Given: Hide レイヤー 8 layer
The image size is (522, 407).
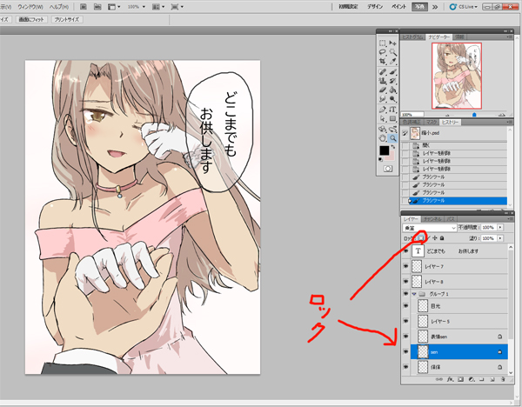Looking at the screenshot, I should (x=405, y=282).
